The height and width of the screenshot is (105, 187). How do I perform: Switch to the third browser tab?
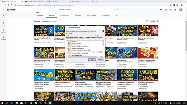[59, 2]
